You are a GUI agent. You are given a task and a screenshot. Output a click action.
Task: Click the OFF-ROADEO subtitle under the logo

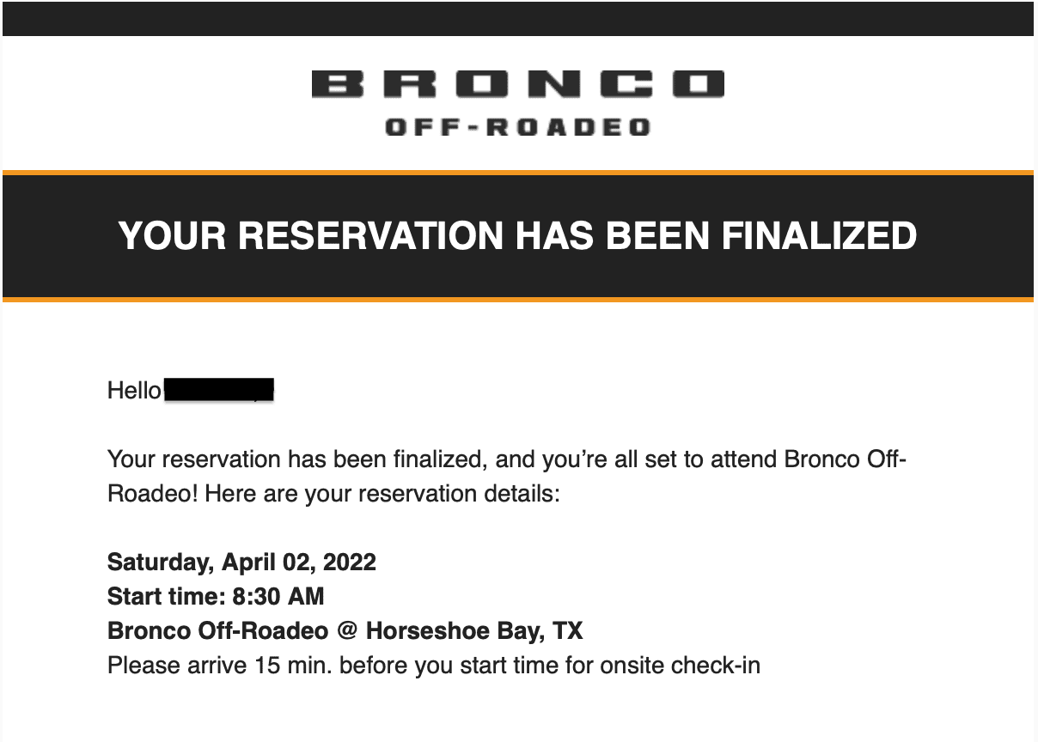point(518,128)
